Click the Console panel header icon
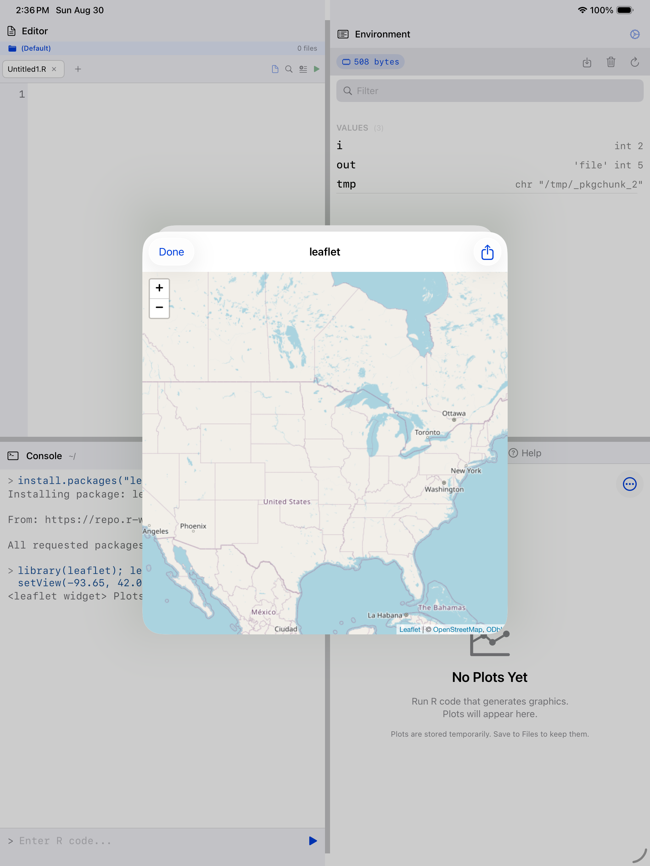The width and height of the screenshot is (650, 866). coord(13,456)
